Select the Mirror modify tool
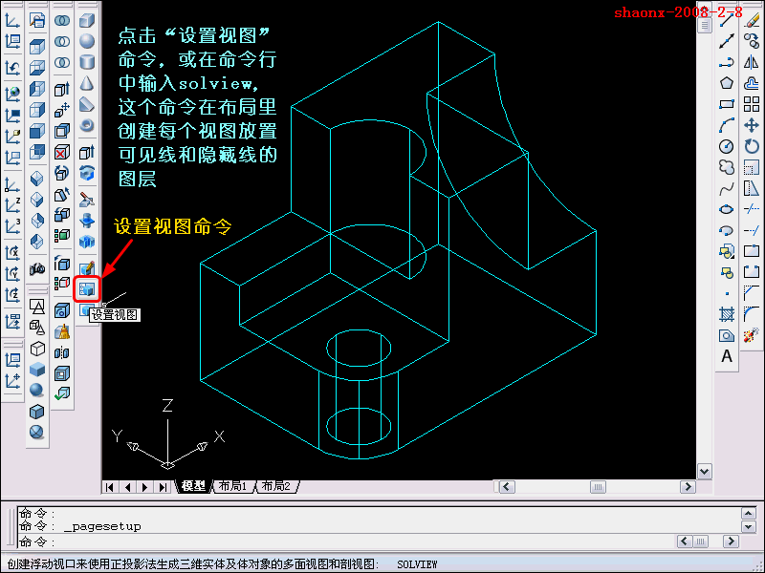765x573 pixels. point(752,62)
